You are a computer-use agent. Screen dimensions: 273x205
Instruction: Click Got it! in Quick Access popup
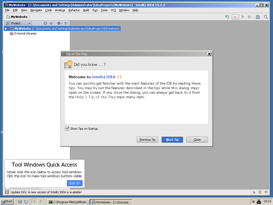point(75,183)
